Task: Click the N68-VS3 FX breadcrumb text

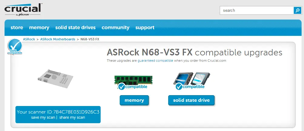Action: pyautogui.click(x=90, y=39)
